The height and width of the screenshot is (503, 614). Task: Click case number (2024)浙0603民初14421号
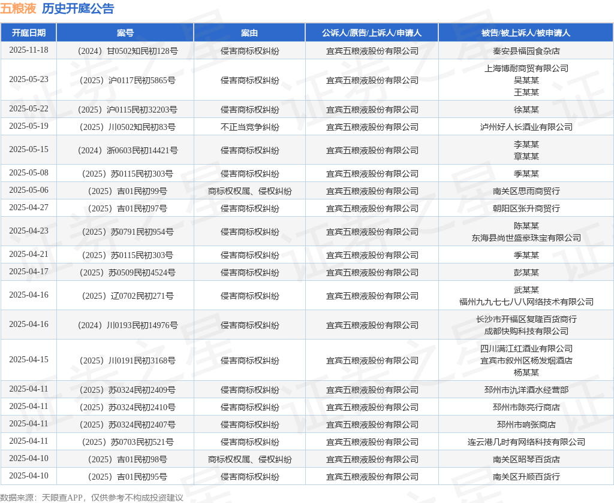point(128,150)
